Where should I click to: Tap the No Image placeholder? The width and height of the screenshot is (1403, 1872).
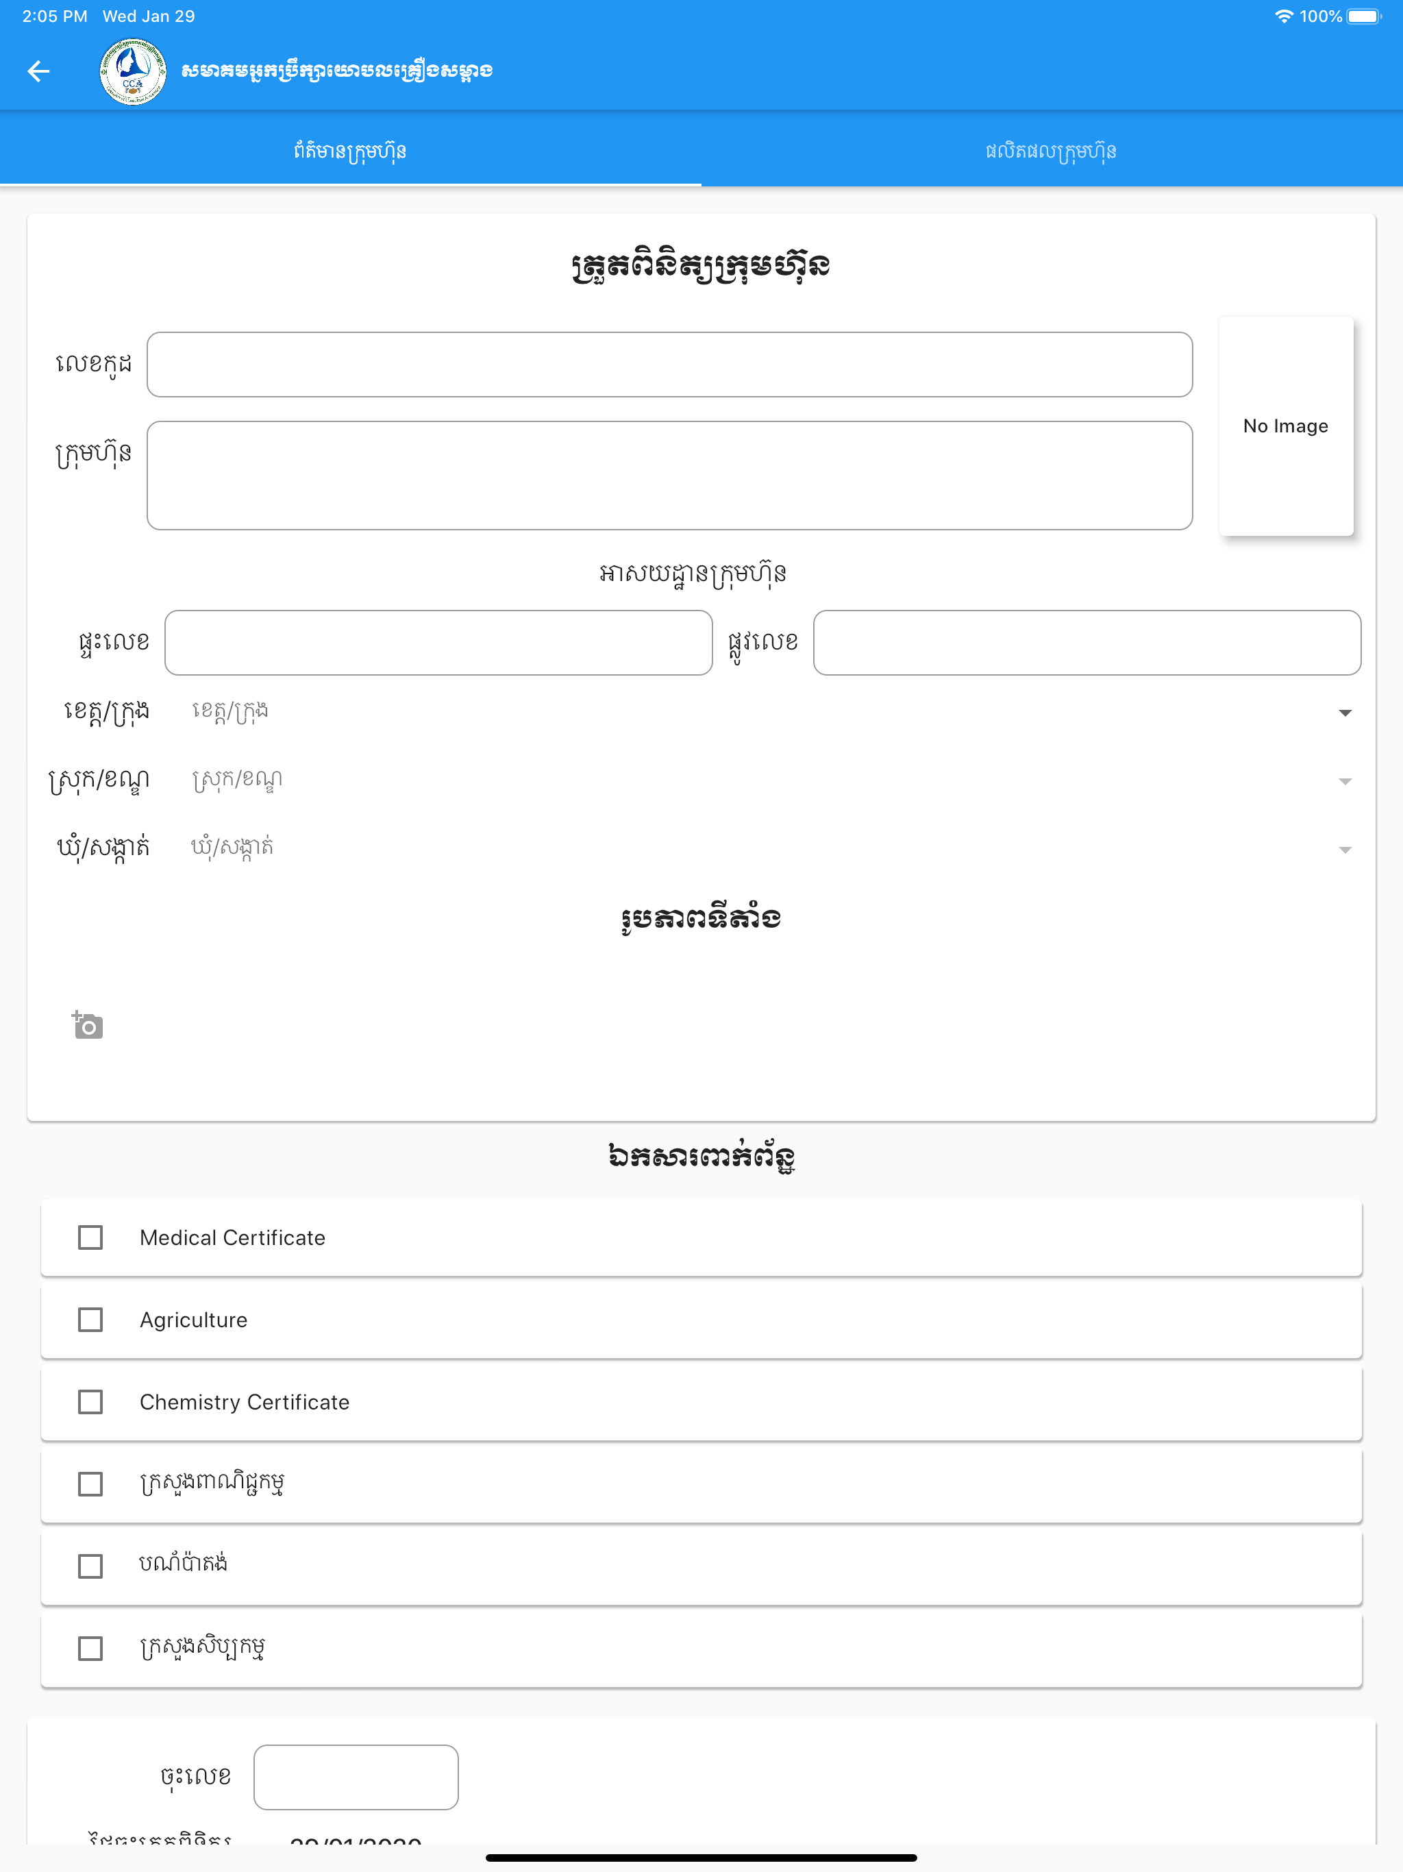pos(1285,426)
